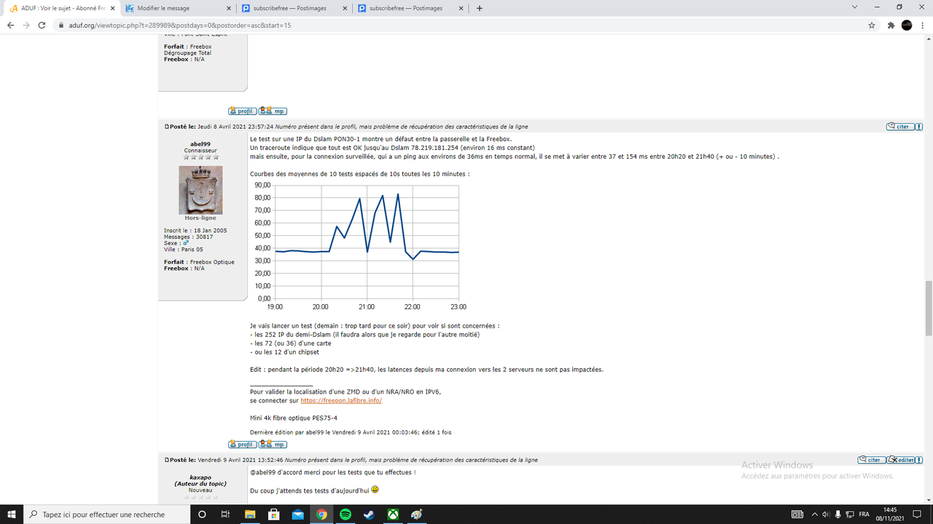Screen dimensions: 933x524
Task: Click the mp button below the first post
Action: click(273, 111)
